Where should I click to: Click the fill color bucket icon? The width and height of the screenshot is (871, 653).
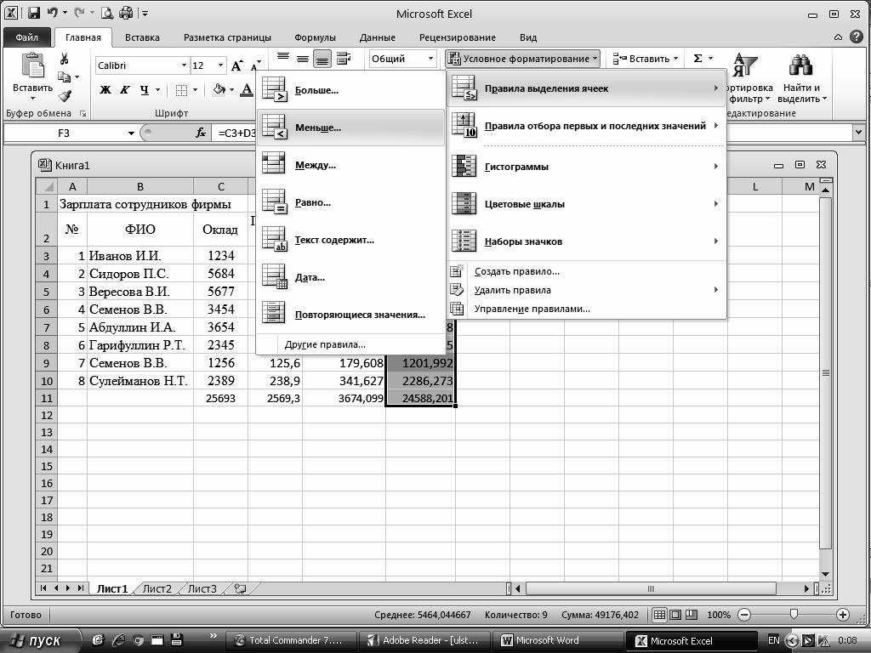(219, 89)
